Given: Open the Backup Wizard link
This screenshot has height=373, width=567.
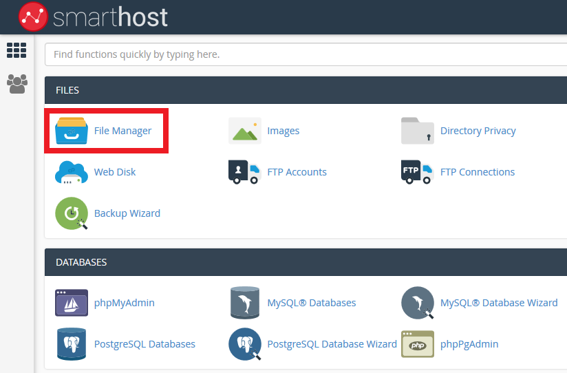Looking at the screenshot, I should coord(127,213).
